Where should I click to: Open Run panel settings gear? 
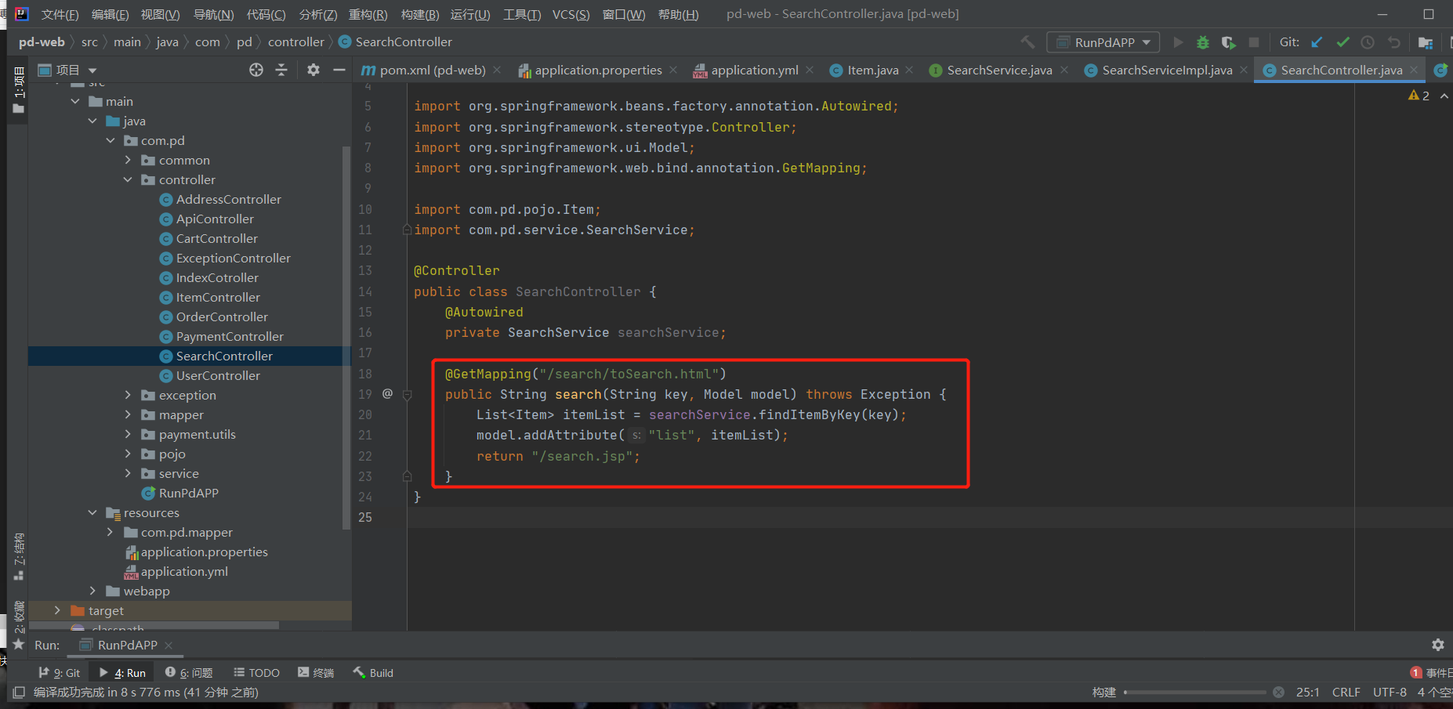1437,645
